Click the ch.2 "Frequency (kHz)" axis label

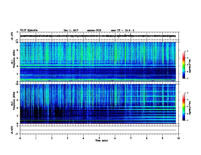point(14,101)
